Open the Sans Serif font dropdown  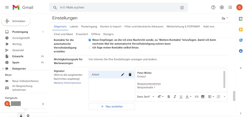click(145, 97)
